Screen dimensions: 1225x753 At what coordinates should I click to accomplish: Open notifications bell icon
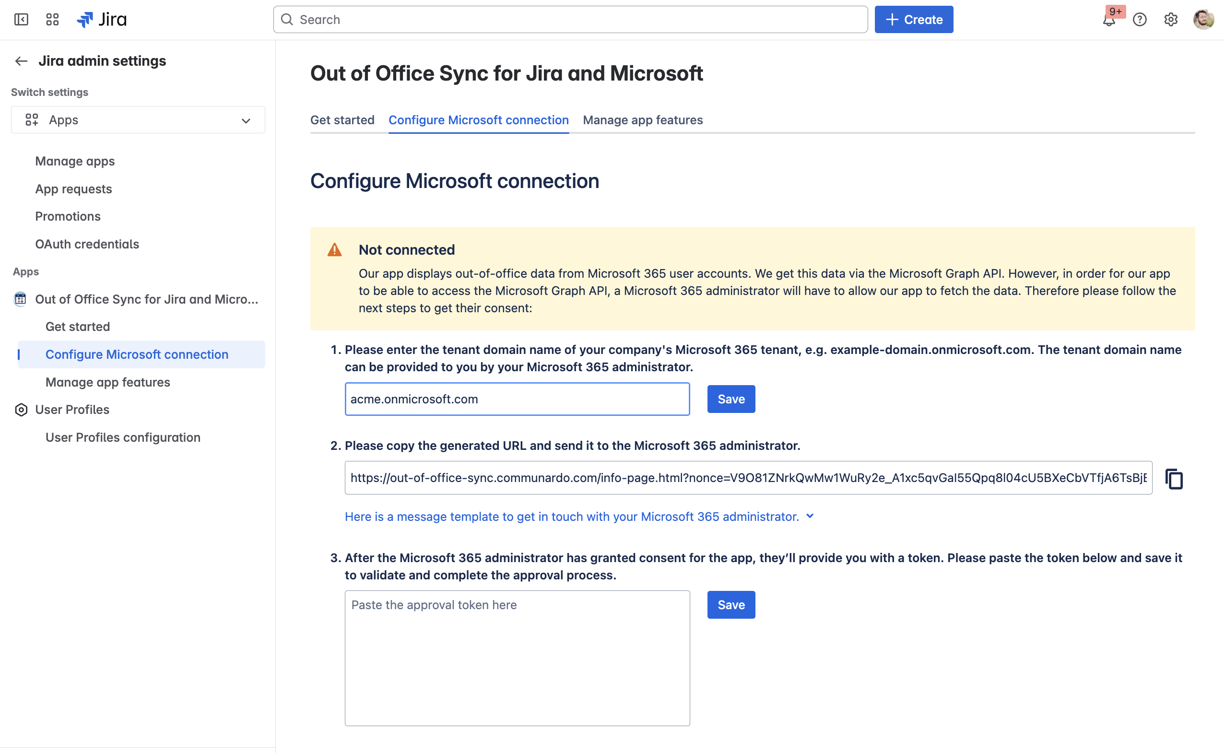click(x=1108, y=21)
